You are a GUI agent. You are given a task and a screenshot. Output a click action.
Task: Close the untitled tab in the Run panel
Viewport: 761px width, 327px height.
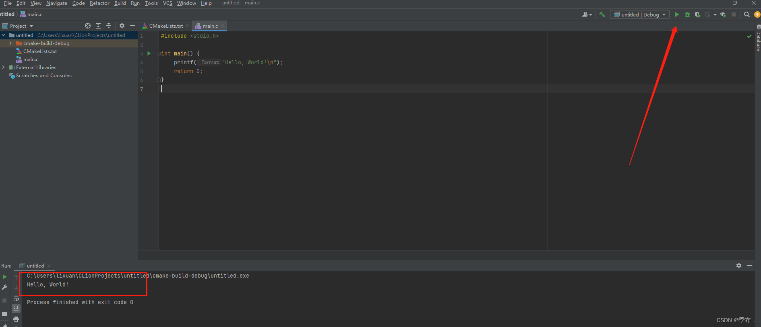[x=49, y=266]
